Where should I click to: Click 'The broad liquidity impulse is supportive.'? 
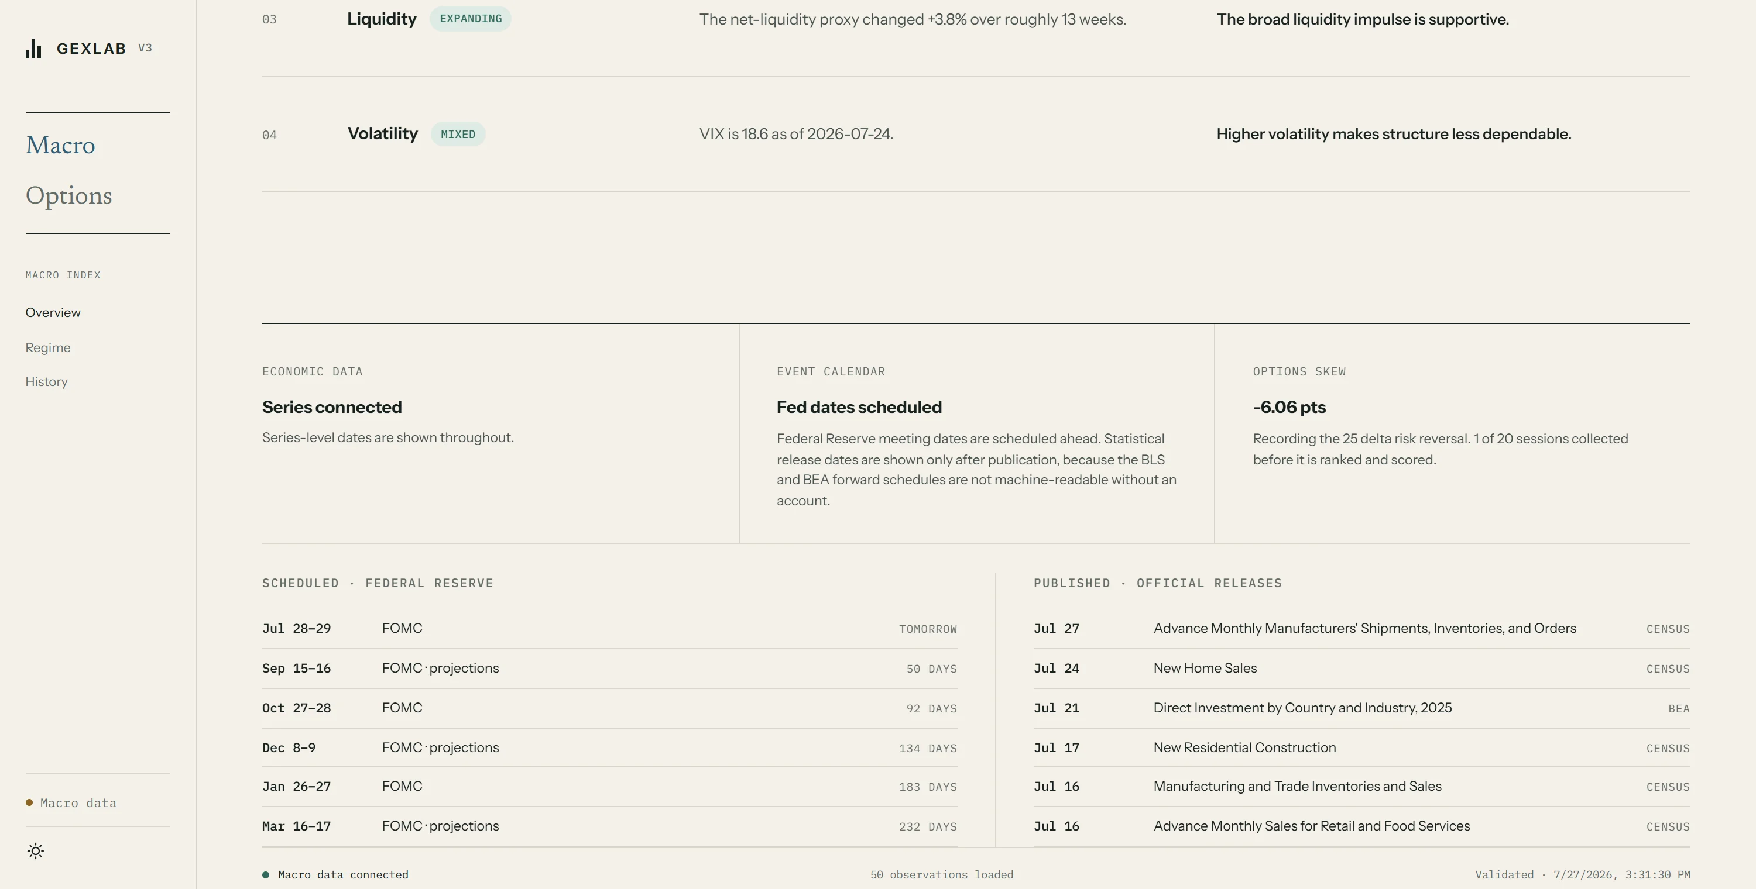coord(1363,19)
